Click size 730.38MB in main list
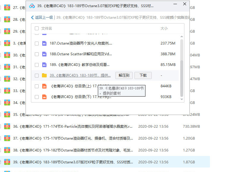Image resolution: width=232 pixels, height=172 pixels. (x=191, y=127)
